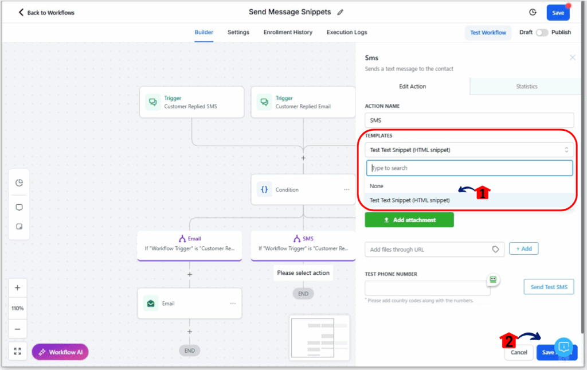The image size is (587, 370).
Task: Click plus below triggers to add step
Action: pyautogui.click(x=303, y=158)
